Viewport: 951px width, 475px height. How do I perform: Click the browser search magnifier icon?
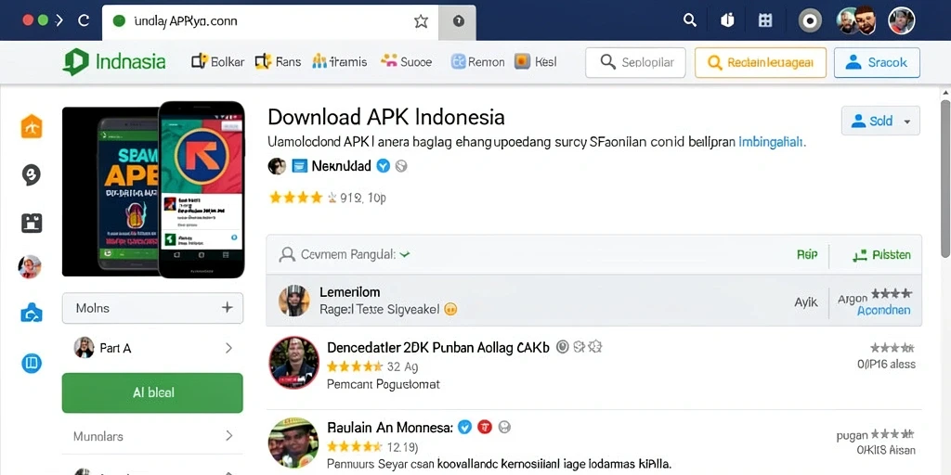click(x=690, y=20)
